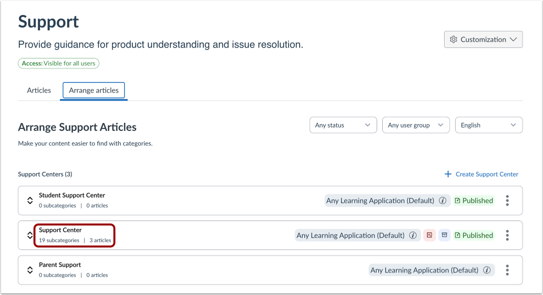Click red draft icon on Support Center row

coord(429,235)
